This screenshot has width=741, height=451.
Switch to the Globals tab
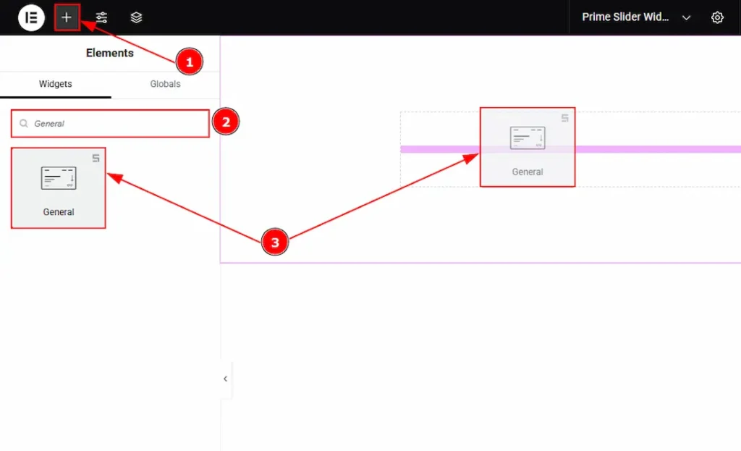(165, 84)
